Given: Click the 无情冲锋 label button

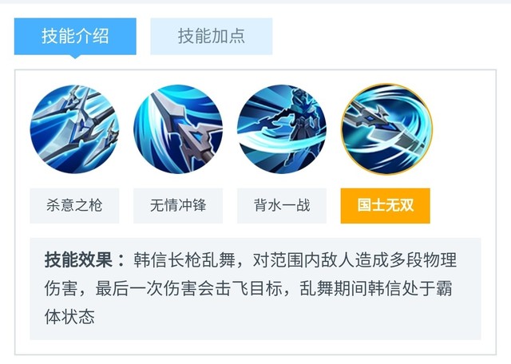Looking at the screenshot, I should coord(178,206).
